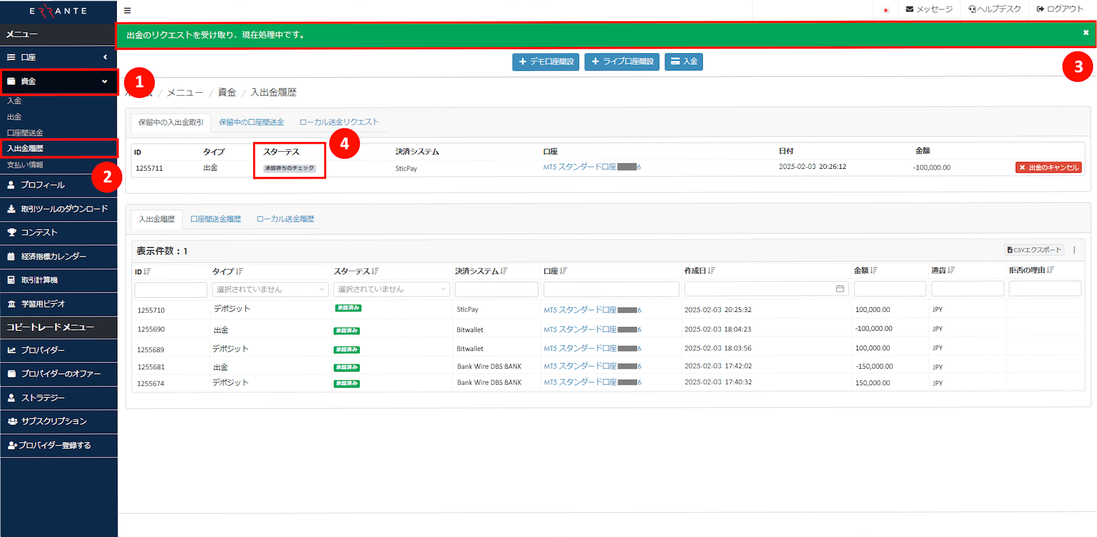The image size is (1097, 537).
Task: Toggle sorting on the 金額 column
Action: [x=872, y=270]
